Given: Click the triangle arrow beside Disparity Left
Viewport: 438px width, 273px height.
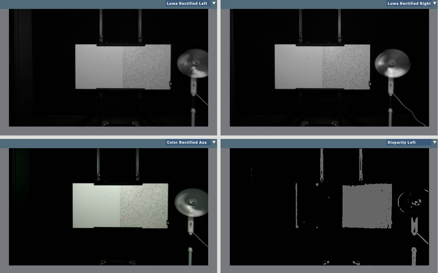Looking at the screenshot, I should tap(435, 142).
